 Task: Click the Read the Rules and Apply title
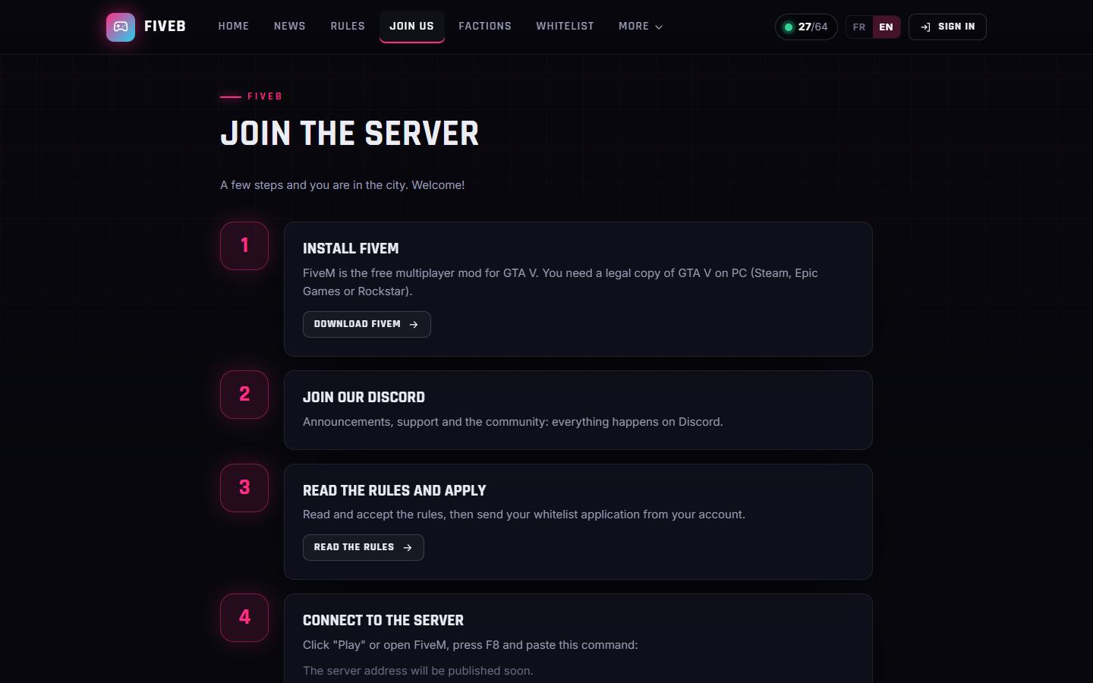395,491
